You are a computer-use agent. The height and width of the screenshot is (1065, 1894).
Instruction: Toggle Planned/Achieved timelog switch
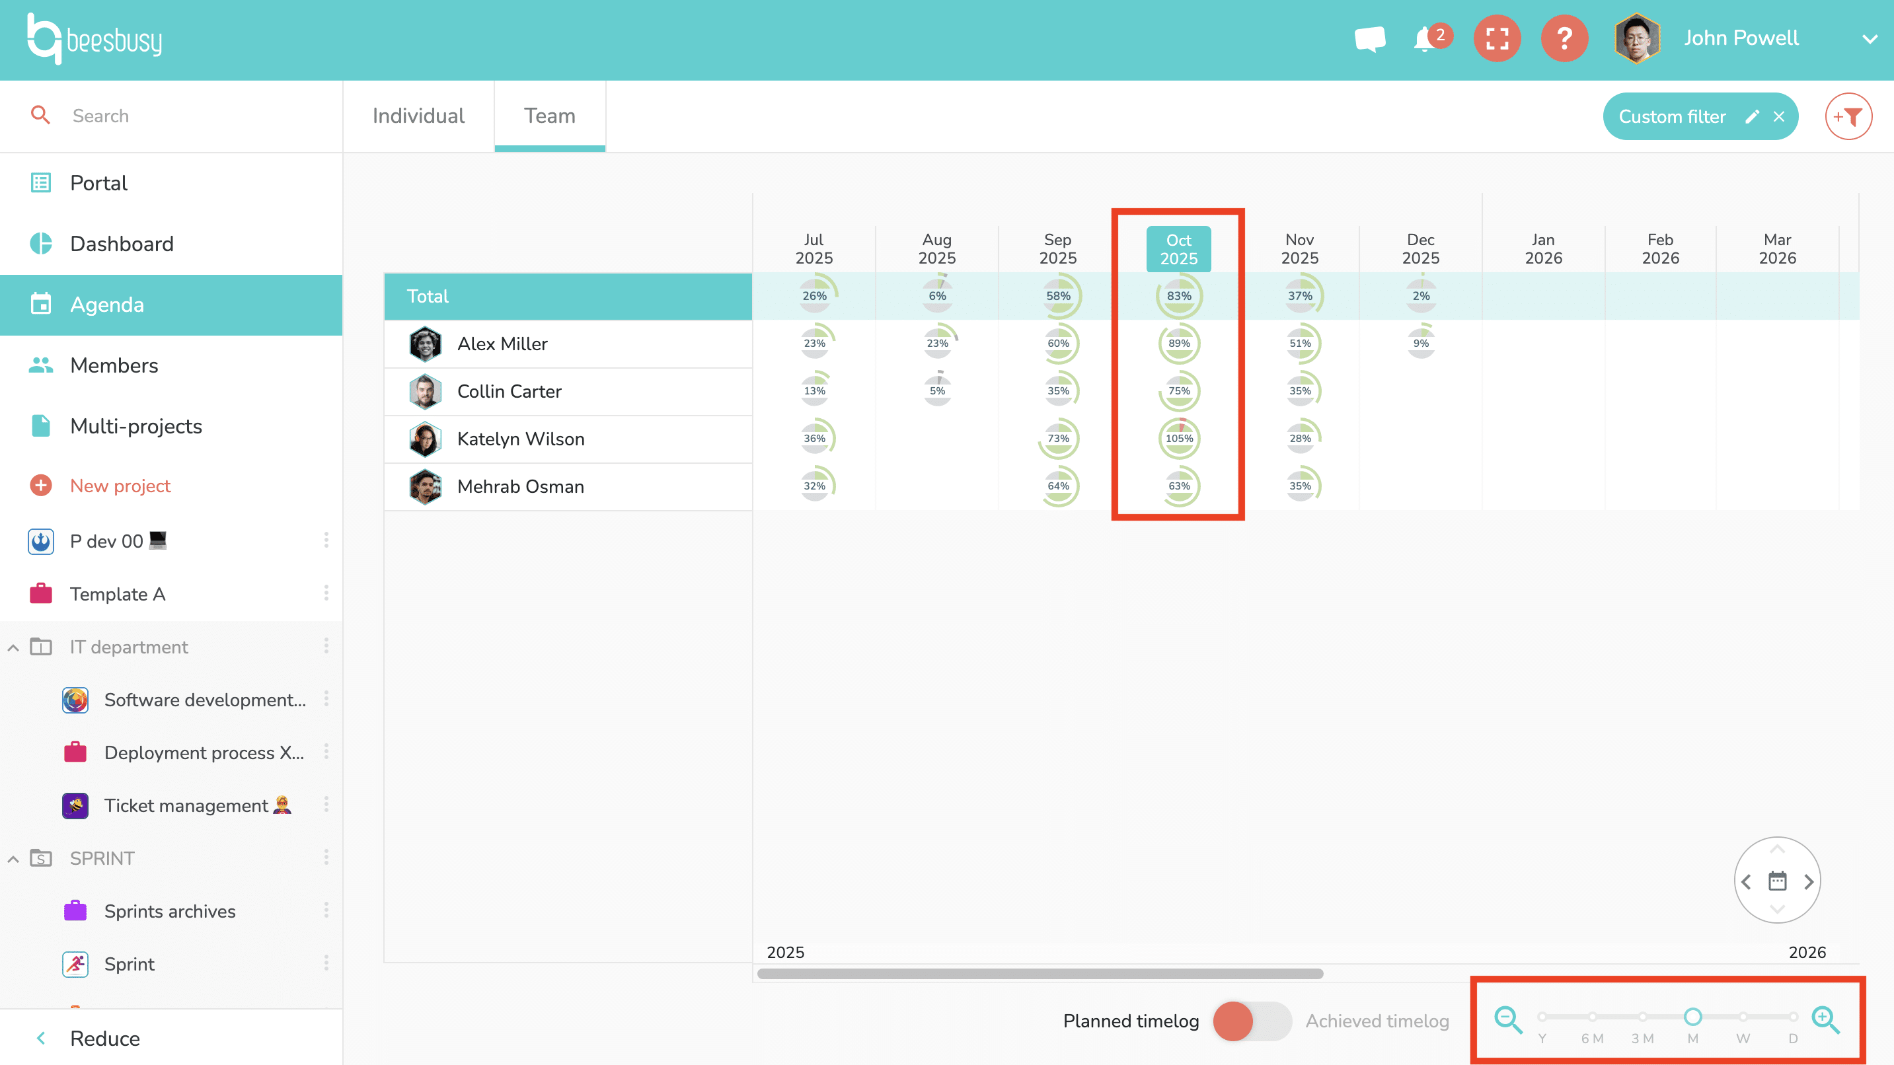(1252, 1021)
